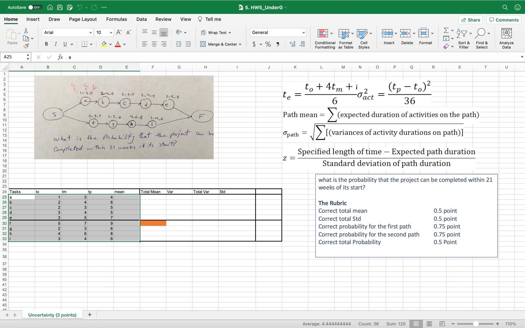Open the Comments pane button
Image resolution: width=525 pixels, height=328 pixels.
504,20
